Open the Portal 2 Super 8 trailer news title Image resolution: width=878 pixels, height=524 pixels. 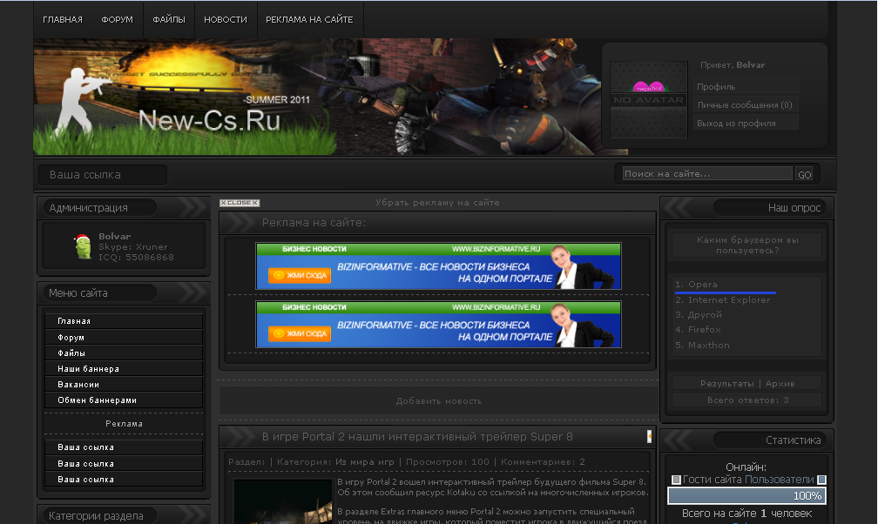click(x=417, y=437)
